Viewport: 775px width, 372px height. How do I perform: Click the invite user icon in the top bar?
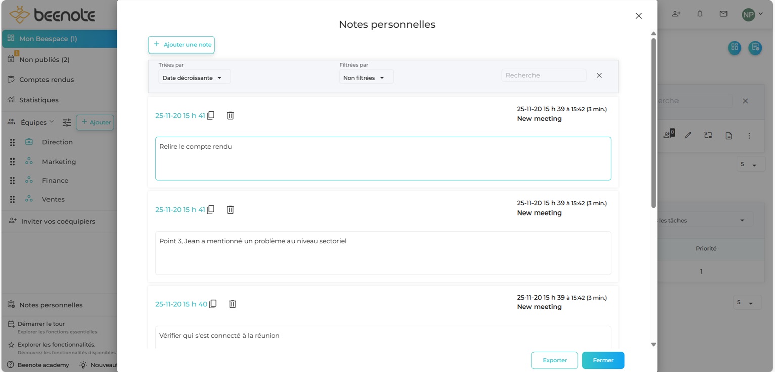click(x=676, y=14)
